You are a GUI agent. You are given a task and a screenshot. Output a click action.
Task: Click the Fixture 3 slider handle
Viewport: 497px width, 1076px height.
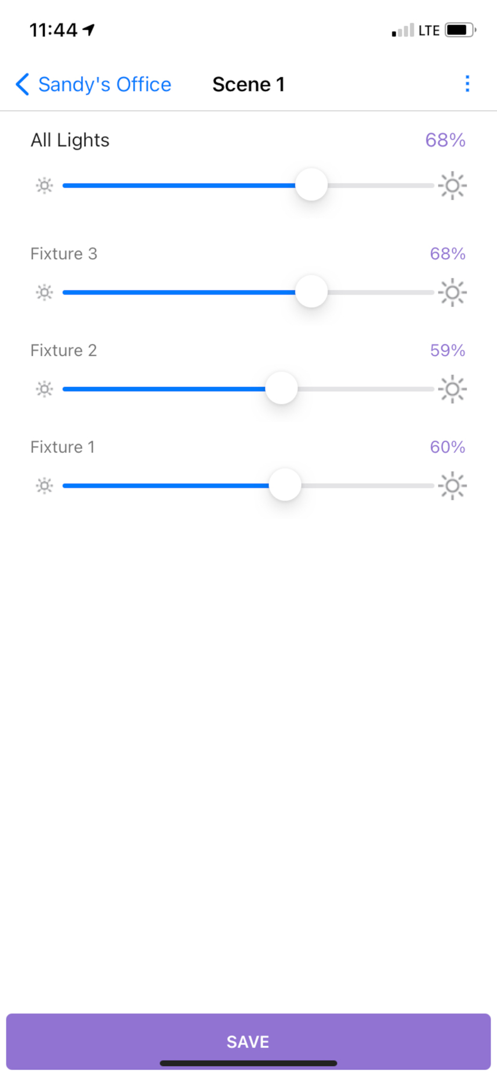(311, 292)
